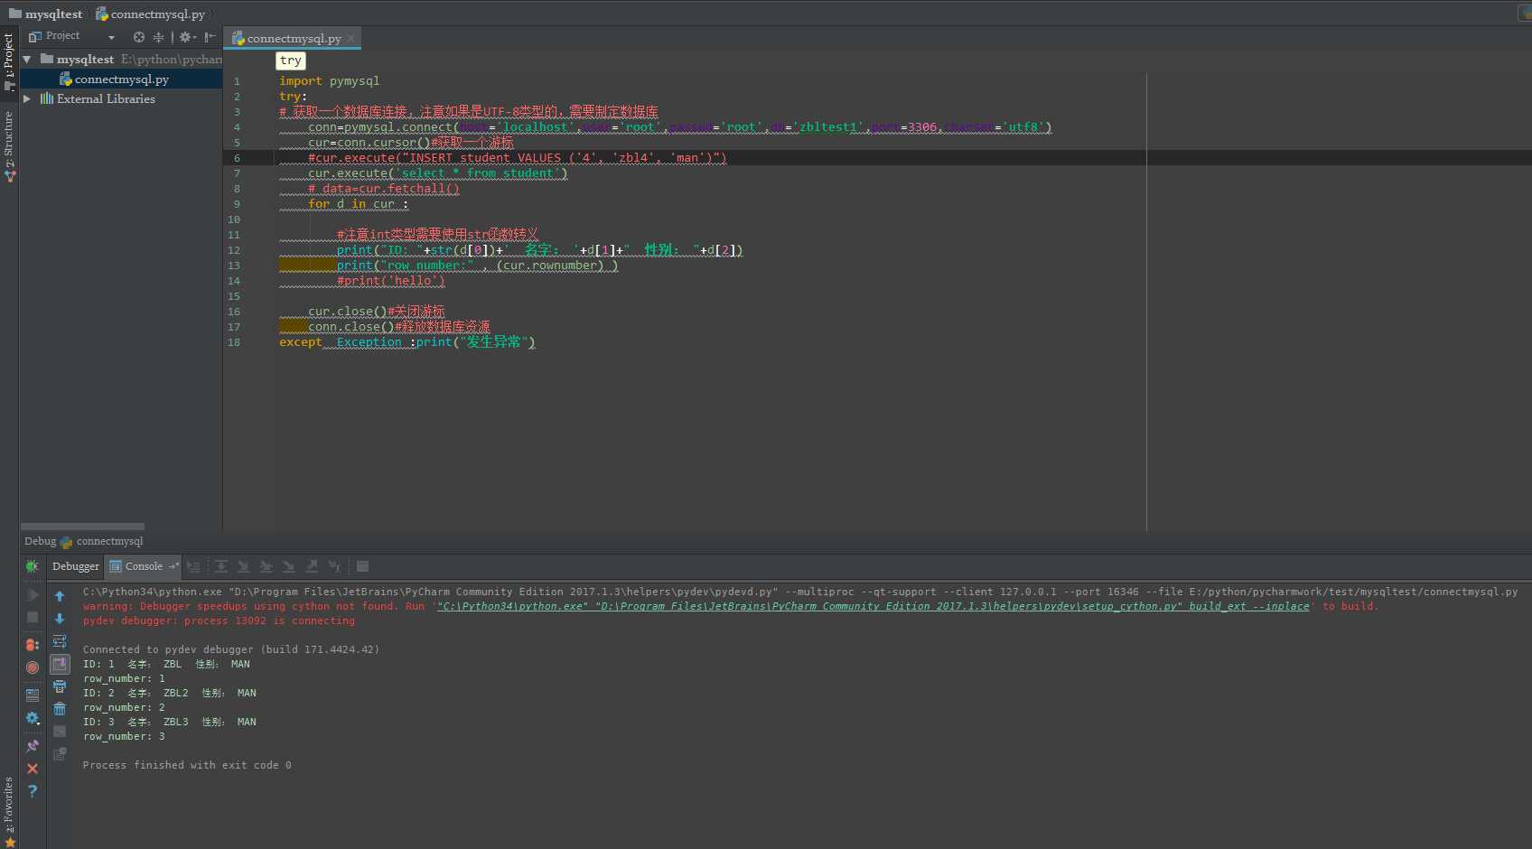Viewport: 1532px width, 849px height.
Task: Open Debug settings gear dropdown
Action: pos(33,718)
